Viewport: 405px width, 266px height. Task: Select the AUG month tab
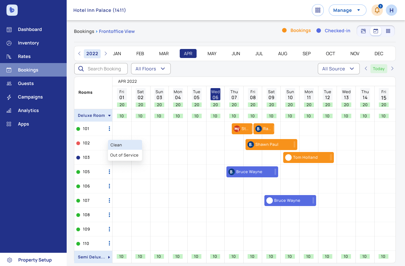pos(283,53)
